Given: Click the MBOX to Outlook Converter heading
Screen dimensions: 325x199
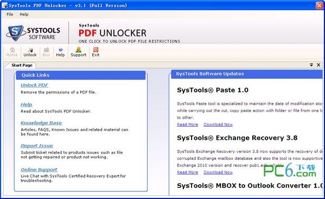Looking at the screenshot, I should pos(250,185).
